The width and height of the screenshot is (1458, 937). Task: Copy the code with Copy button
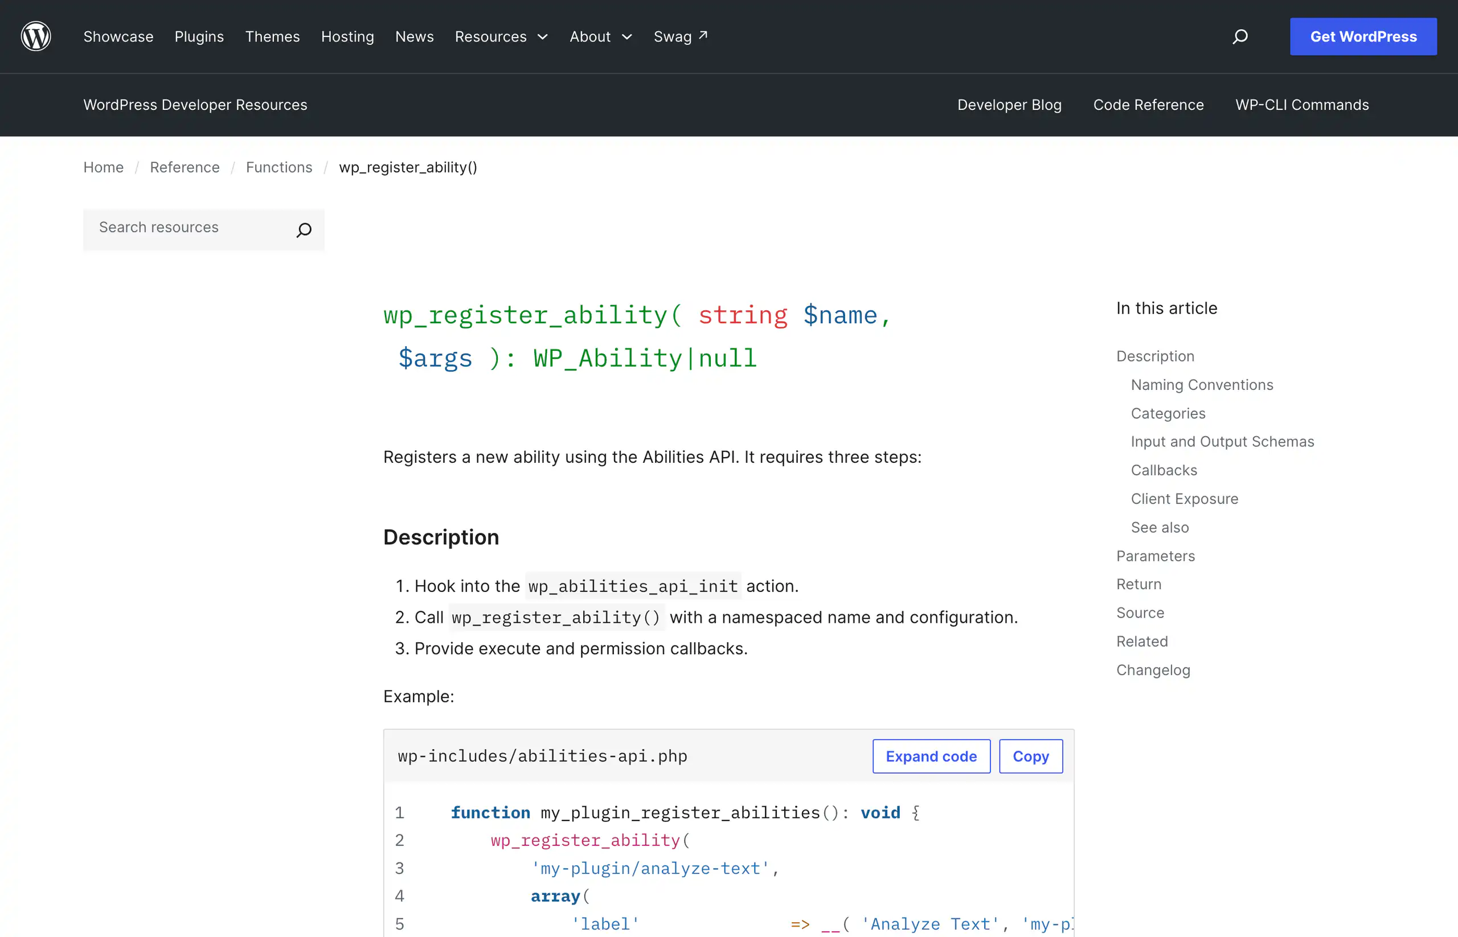pos(1031,757)
